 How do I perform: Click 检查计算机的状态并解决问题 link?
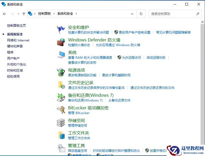click(x=88, y=33)
